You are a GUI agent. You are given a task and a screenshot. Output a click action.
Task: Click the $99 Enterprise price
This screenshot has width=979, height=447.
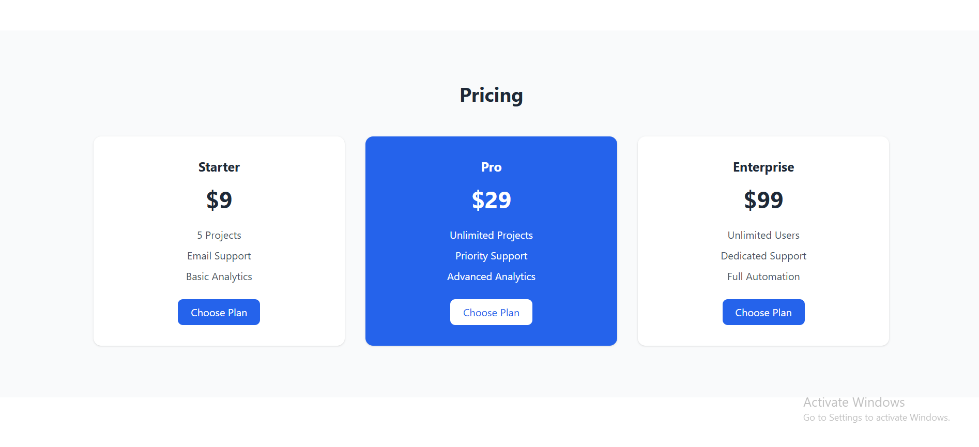763,200
